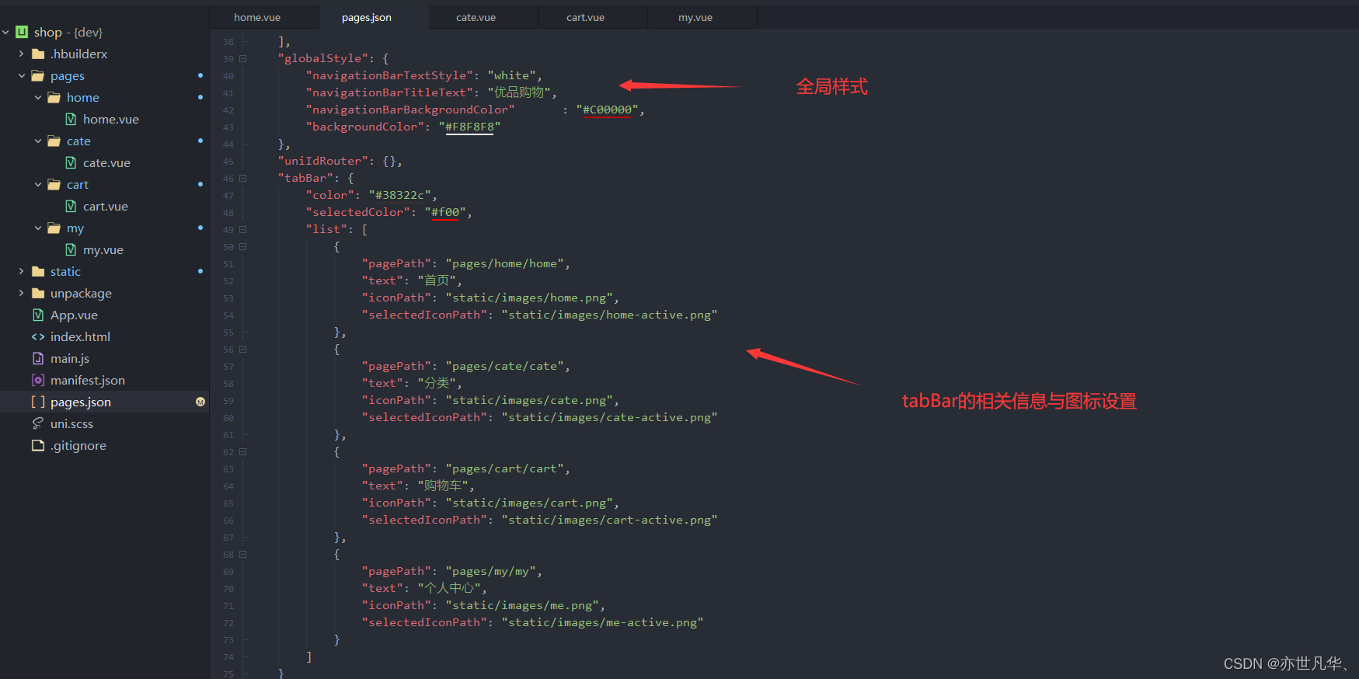Viewport: 1359px width, 679px height.
Task: Click the "uniIdRouter" key
Action: (x=322, y=161)
